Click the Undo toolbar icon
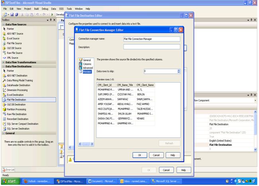This screenshot has width=259, height=186. click(x=37, y=14)
